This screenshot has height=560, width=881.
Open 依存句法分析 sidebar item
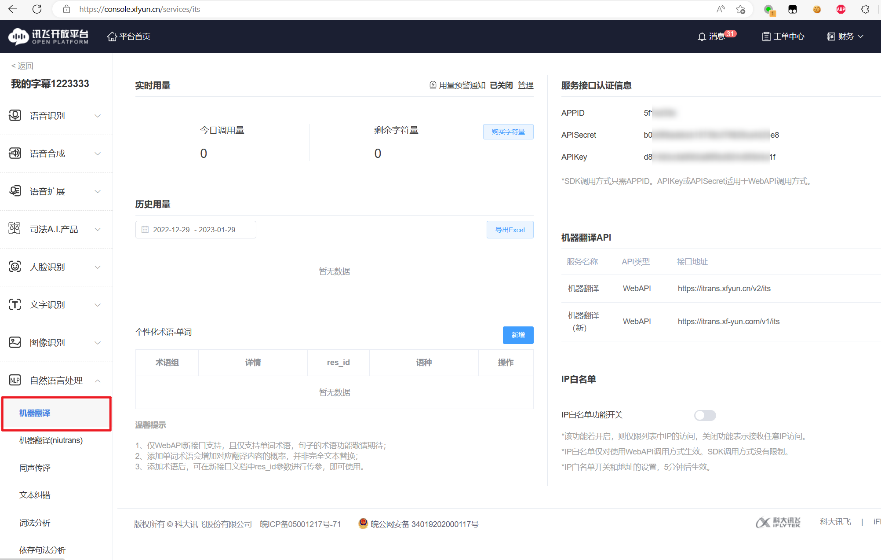click(42, 550)
